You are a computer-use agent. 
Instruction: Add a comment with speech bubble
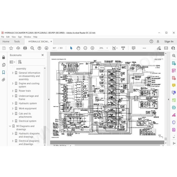(134, 48)
